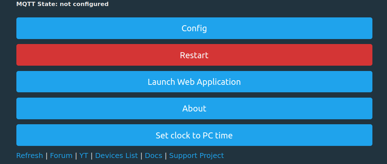
Task: Restart the device
Action: [x=194, y=55]
